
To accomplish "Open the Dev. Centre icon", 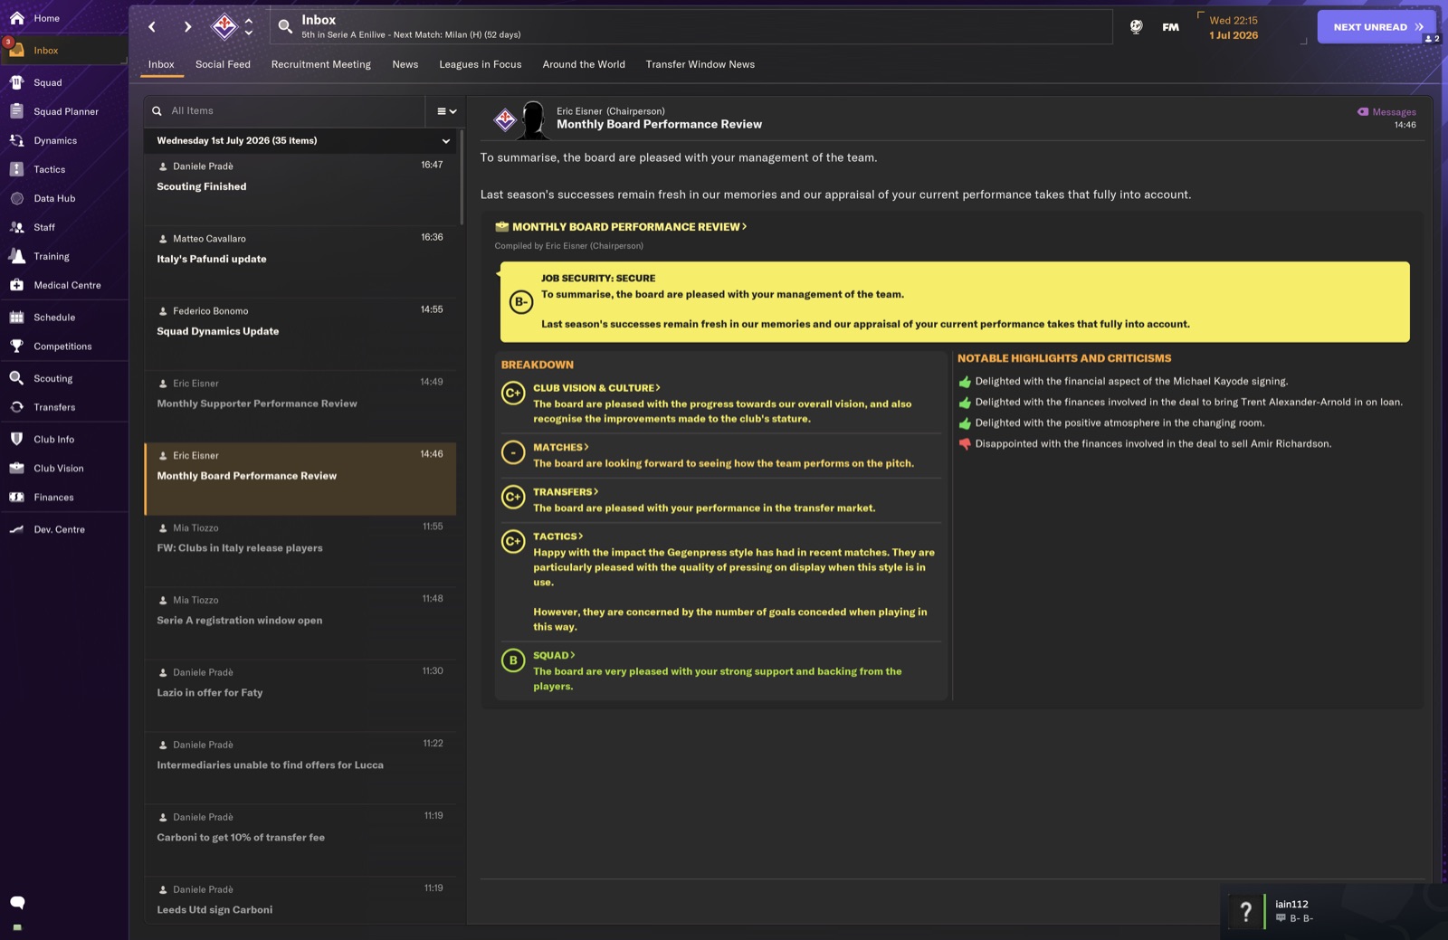I will coord(16,529).
